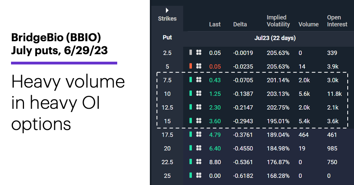Select the Volume column header

pos(308,24)
